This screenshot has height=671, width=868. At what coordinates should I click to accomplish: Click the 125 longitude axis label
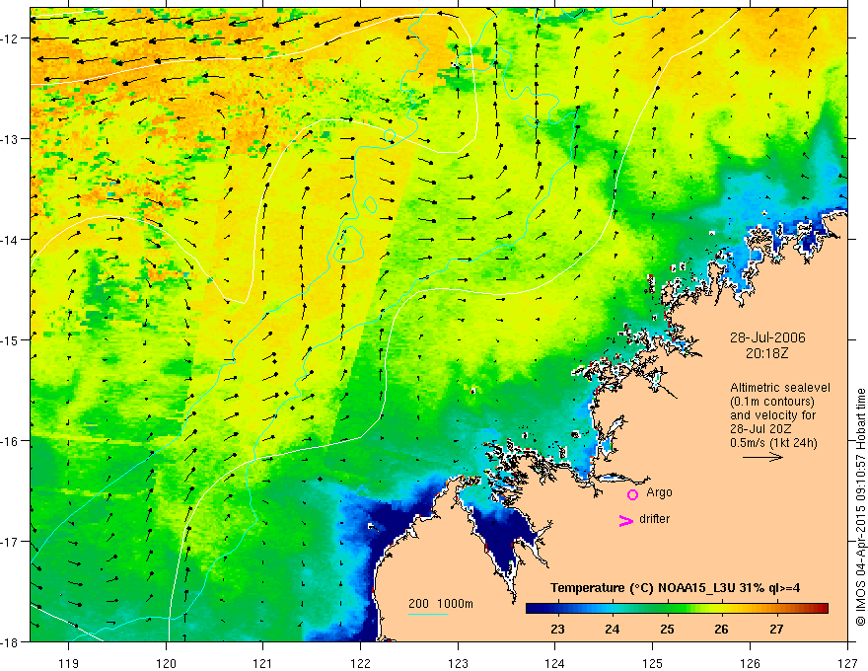[653, 663]
